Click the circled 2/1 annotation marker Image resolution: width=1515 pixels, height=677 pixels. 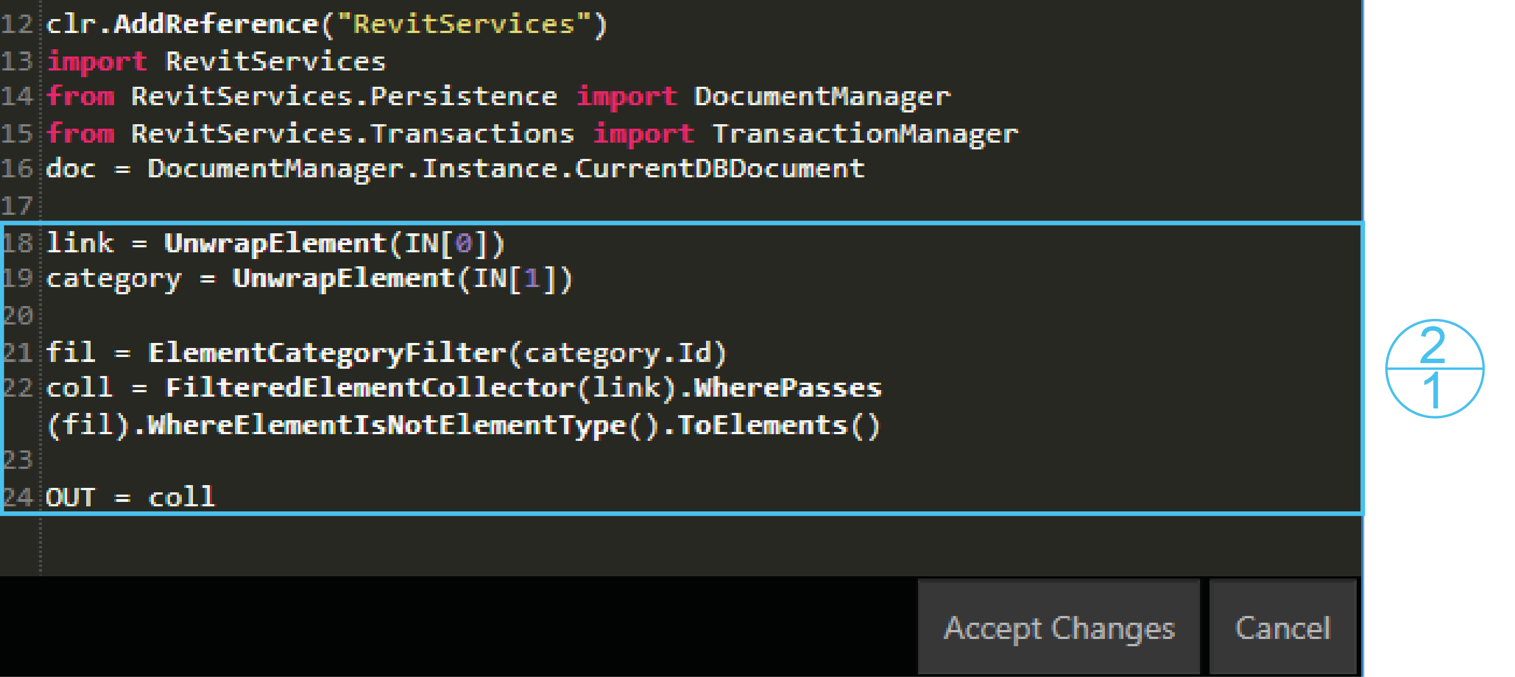coord(1434,368)
